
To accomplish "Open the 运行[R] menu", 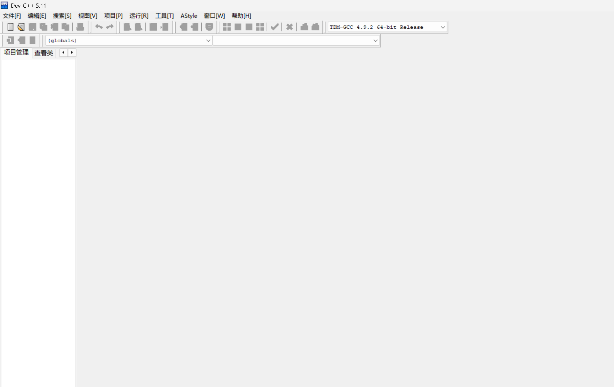I will (139, 16).
